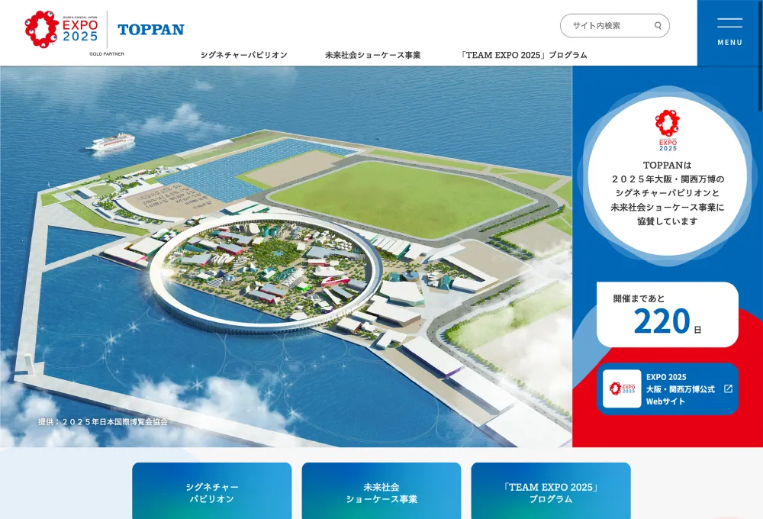Click the 開催まであと 220 日 countdown box
Screen dimensions: 763x519
pyautogui.click(x=667, y=314)
